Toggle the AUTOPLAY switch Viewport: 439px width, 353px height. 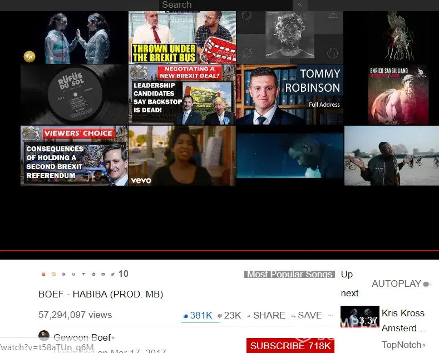pos(427,284)
